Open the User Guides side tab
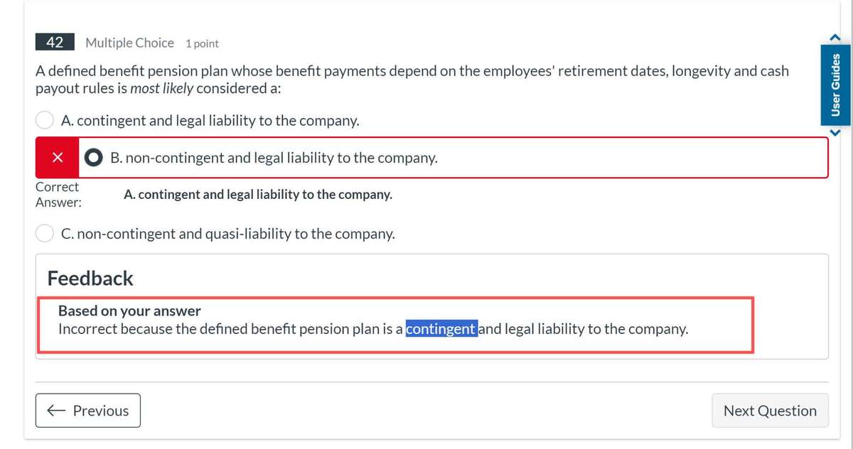Screen dimensions: 853x449 click(x=836, y=85)
